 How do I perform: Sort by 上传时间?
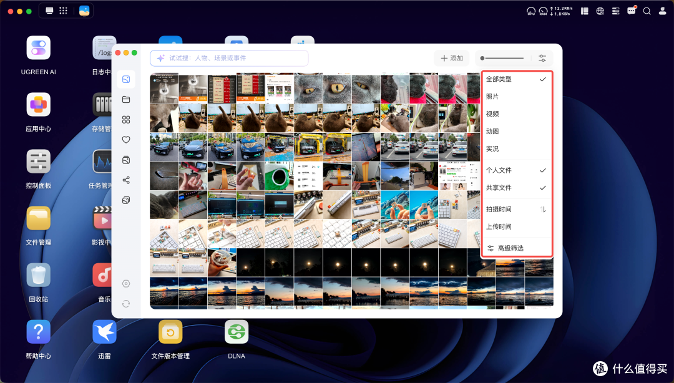click(x=516, y=226)
